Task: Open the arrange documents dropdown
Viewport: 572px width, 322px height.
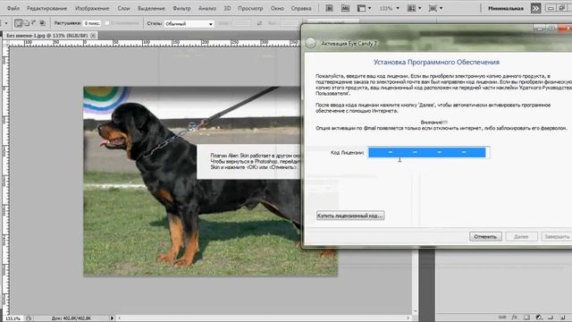Action: point(415,8)
